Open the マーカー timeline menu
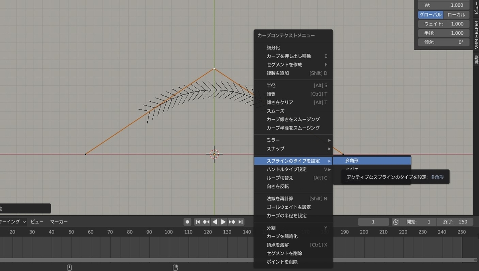The image size is (479, 271). click(x=59, y=222)
